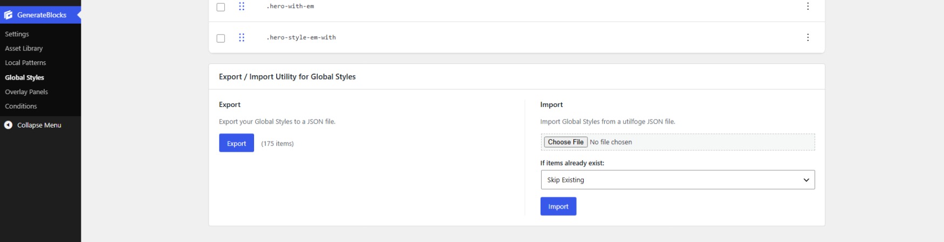Tick the checkbox for .hero-style-em-with
The height and width of the screenshot is (242, 944).
click(x=221, y=38)
